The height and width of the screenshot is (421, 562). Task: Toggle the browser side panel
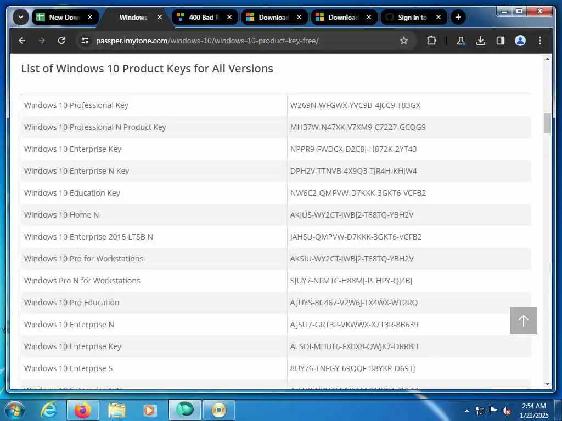click(501, 41)
